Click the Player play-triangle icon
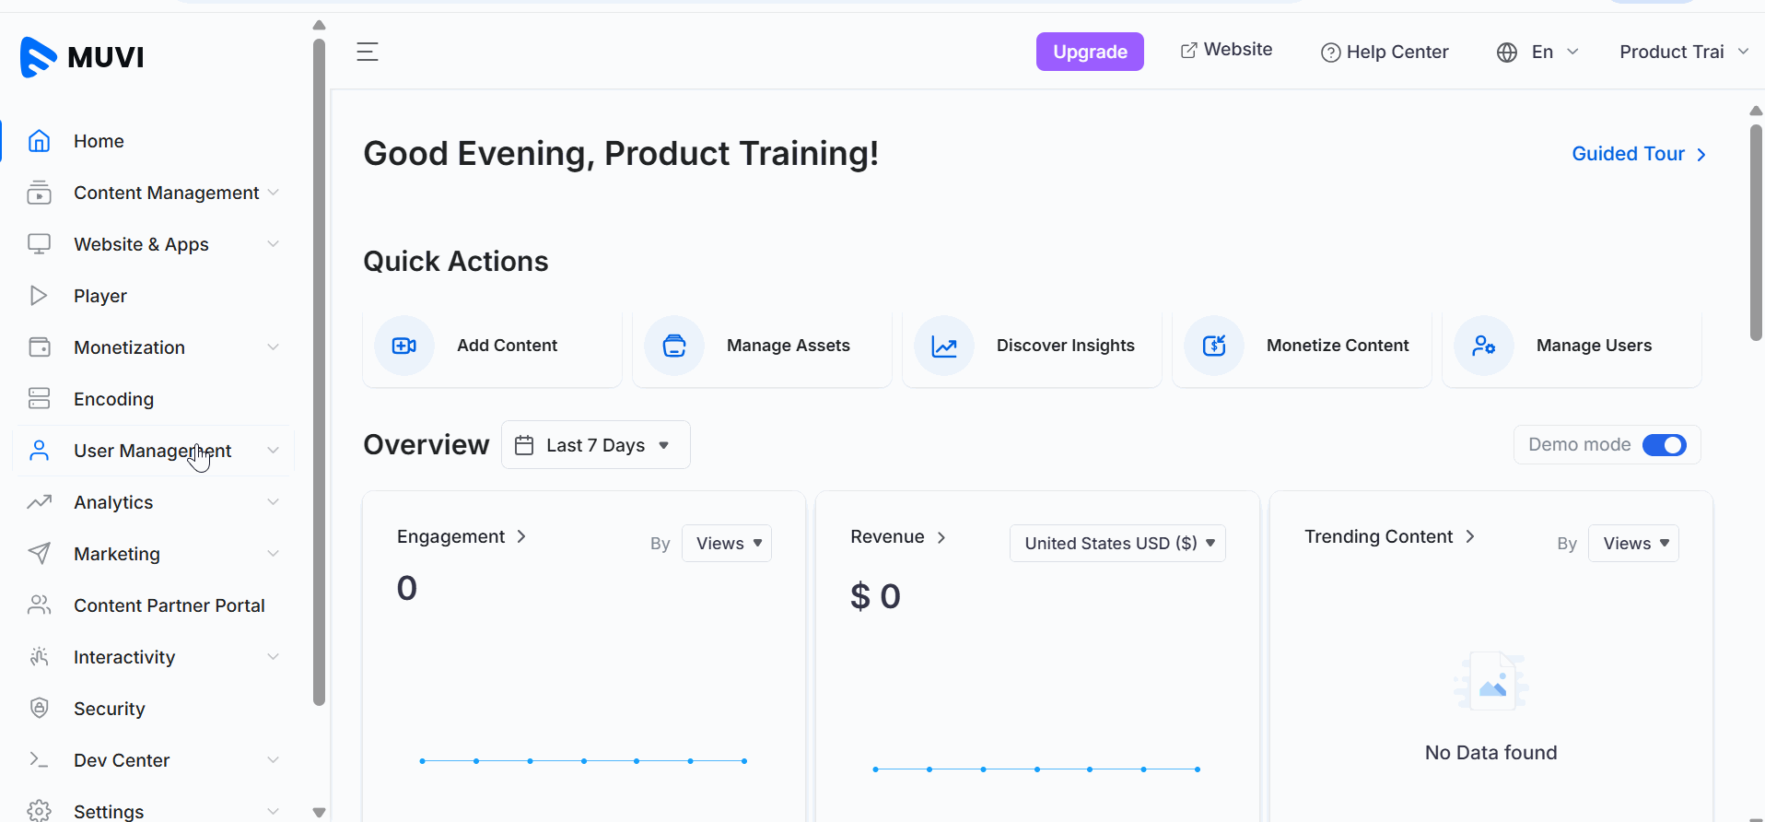 click(x=39, y=296)
